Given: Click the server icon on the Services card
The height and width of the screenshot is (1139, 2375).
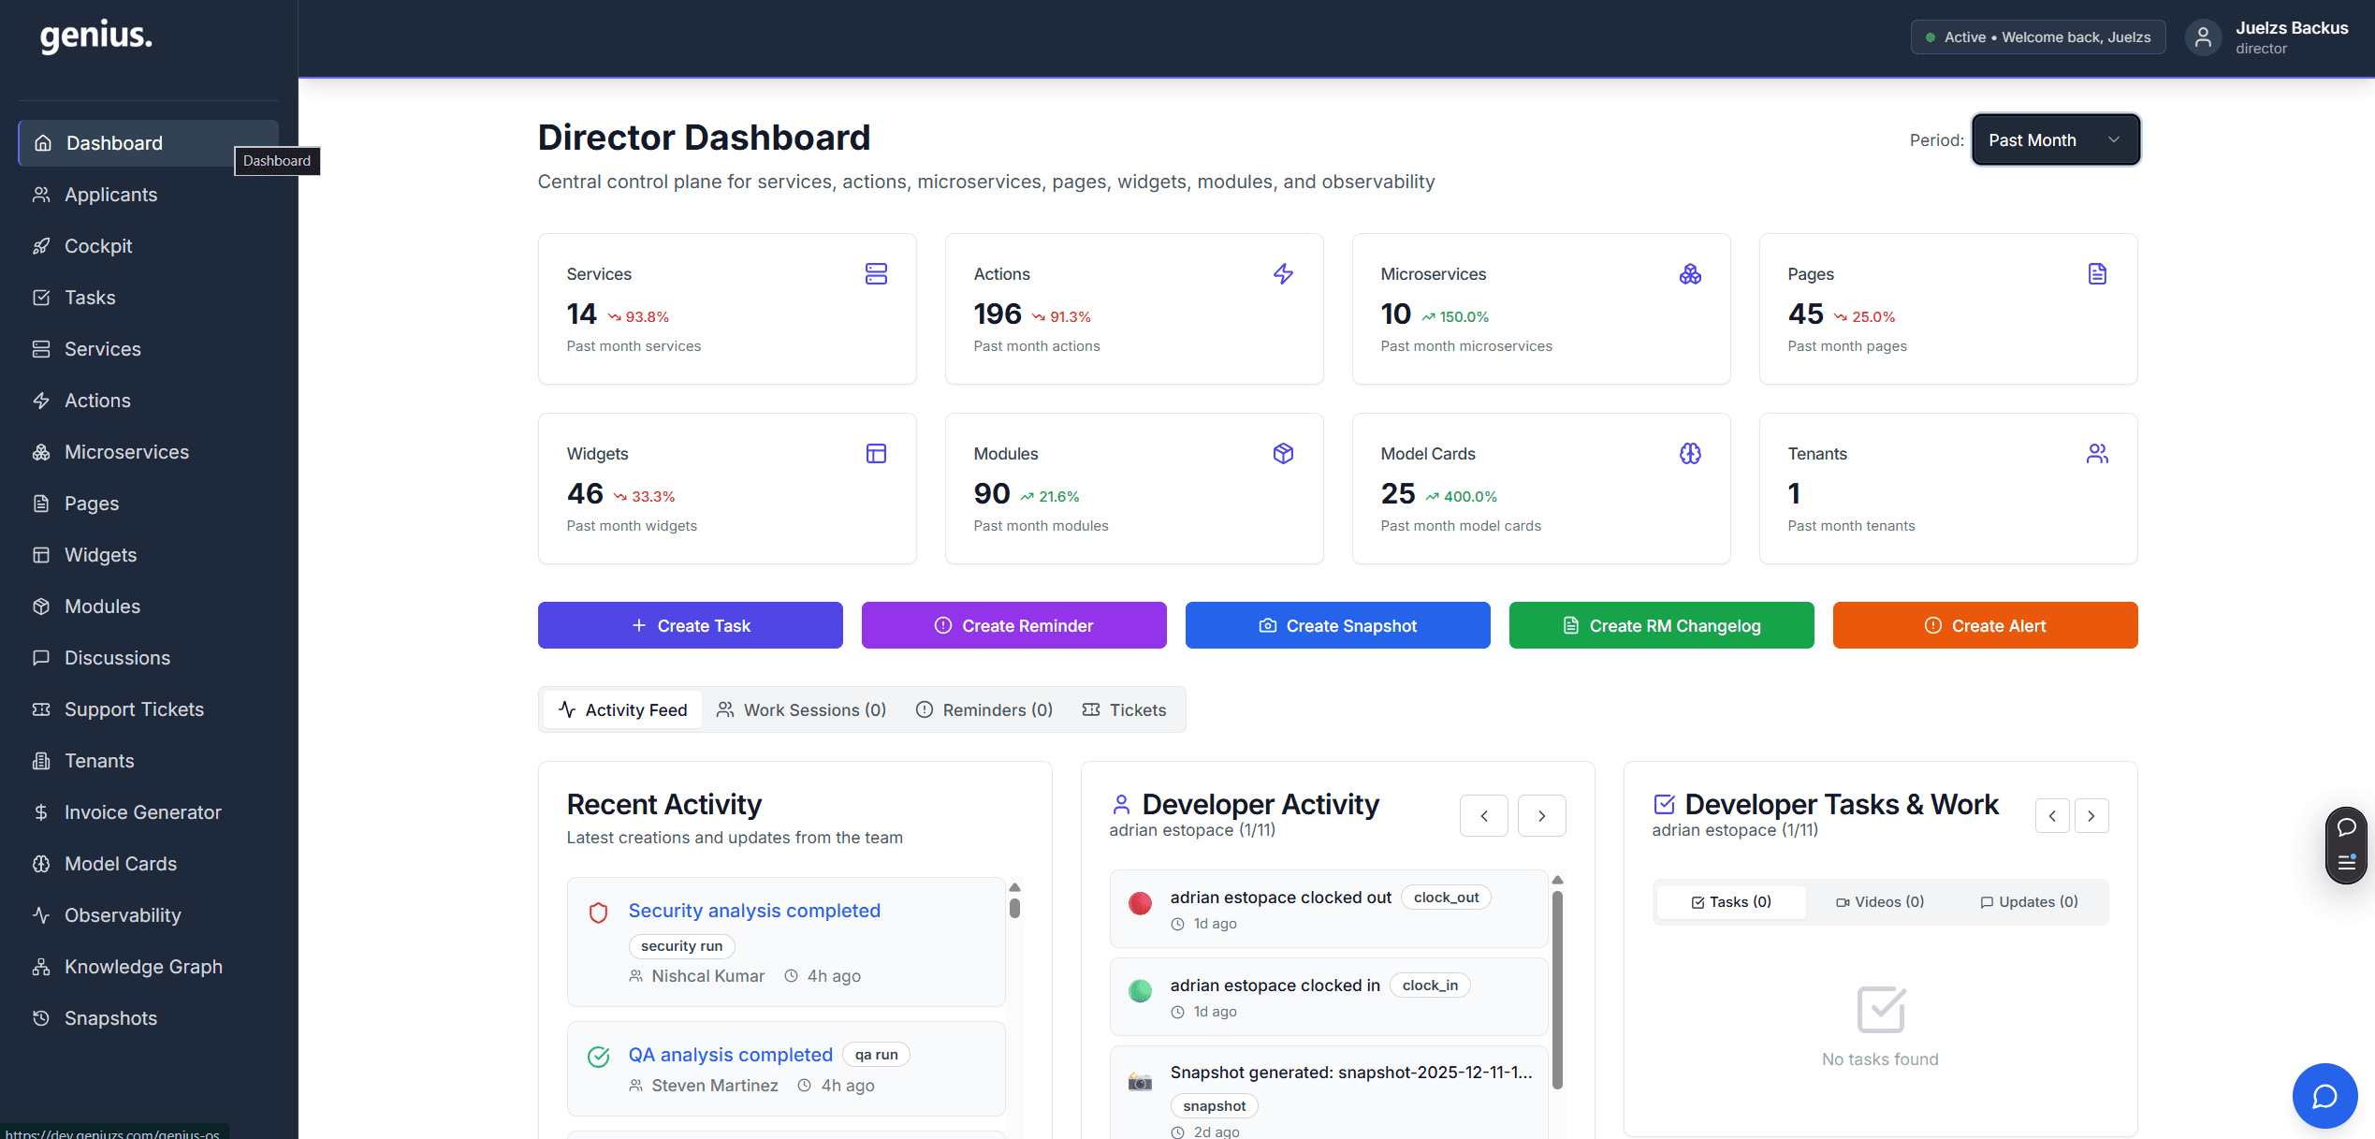Looking at the screenshot, I should tap(876, 274).
